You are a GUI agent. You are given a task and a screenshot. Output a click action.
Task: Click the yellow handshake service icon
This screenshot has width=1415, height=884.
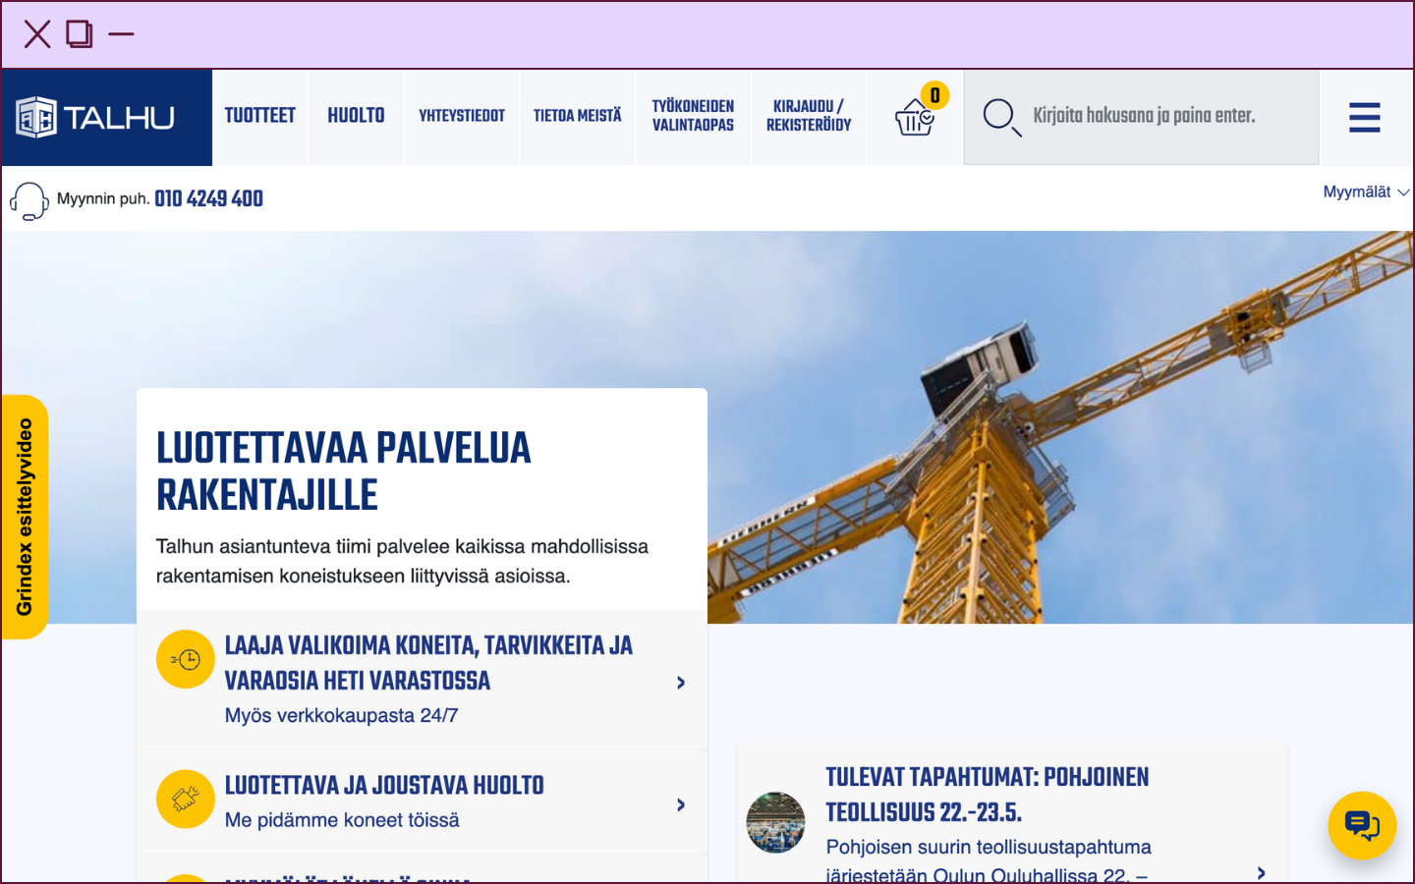point(185,799)
